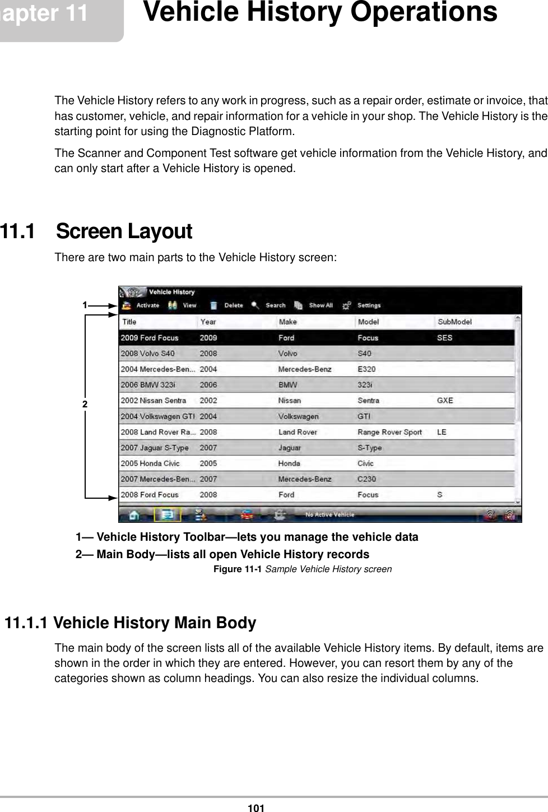Click the logo icon beside Vehicle History title
The image size is (548, 812).
(133, 293)
